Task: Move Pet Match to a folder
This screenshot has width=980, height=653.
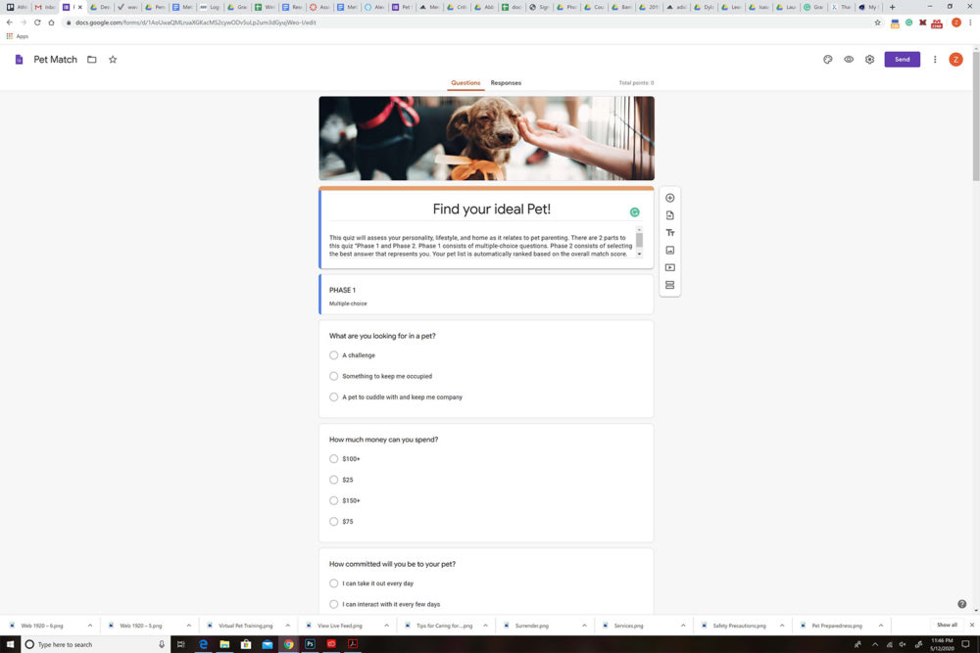Action: (92, 60)
